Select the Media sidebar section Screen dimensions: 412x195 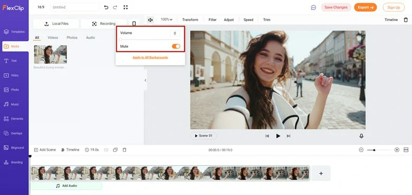[15, 47]
